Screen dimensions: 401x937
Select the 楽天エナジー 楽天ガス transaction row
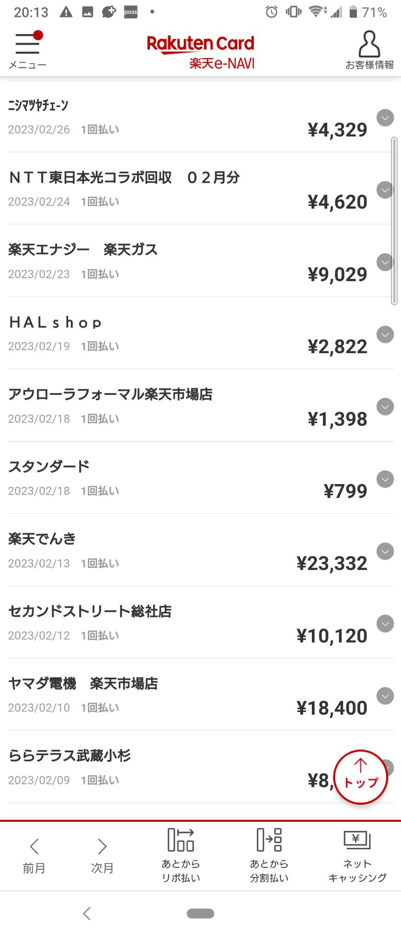[200, 261]
